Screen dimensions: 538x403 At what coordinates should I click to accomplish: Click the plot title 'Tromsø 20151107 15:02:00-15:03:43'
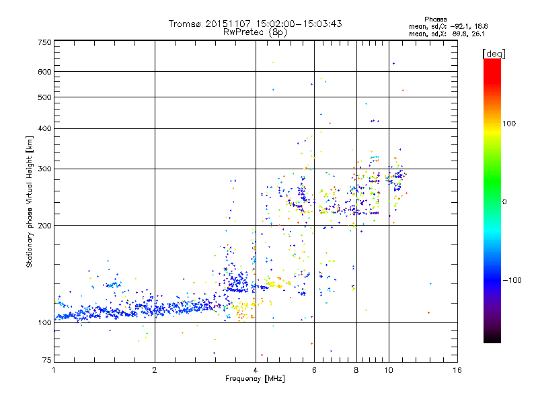(x=255, y=24)
